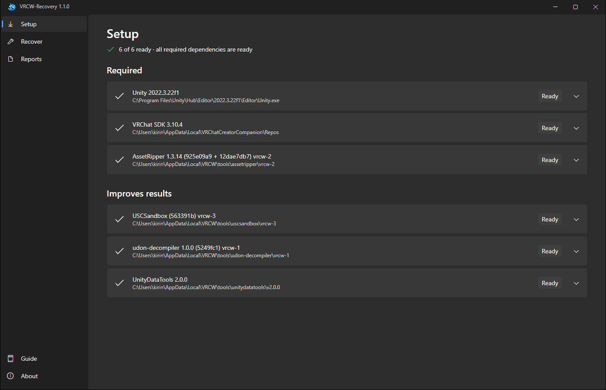Expand the udon-decompiler row chevron
Image resolution: width=606 pixels, height=390 pixels.
(576, 251)
